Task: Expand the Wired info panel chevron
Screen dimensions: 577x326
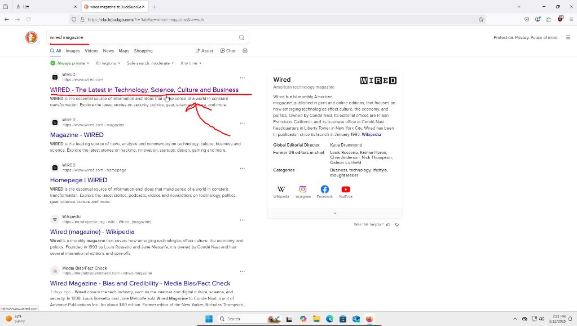Action: 335,213
